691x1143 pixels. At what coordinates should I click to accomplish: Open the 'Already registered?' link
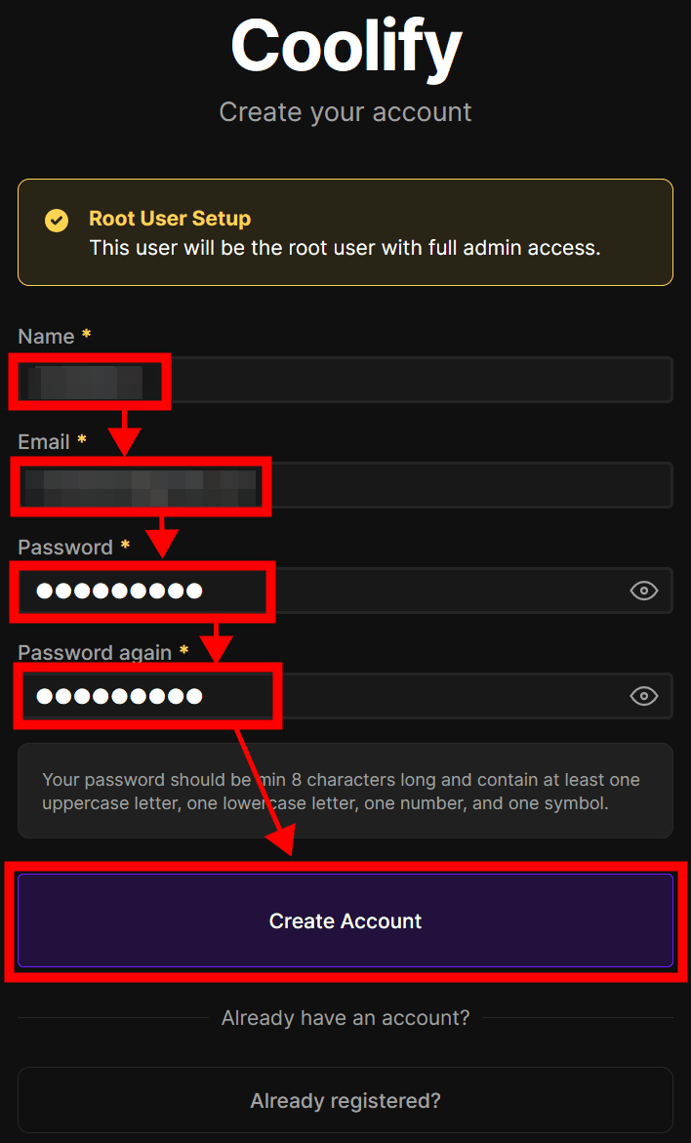(345, 1101)
